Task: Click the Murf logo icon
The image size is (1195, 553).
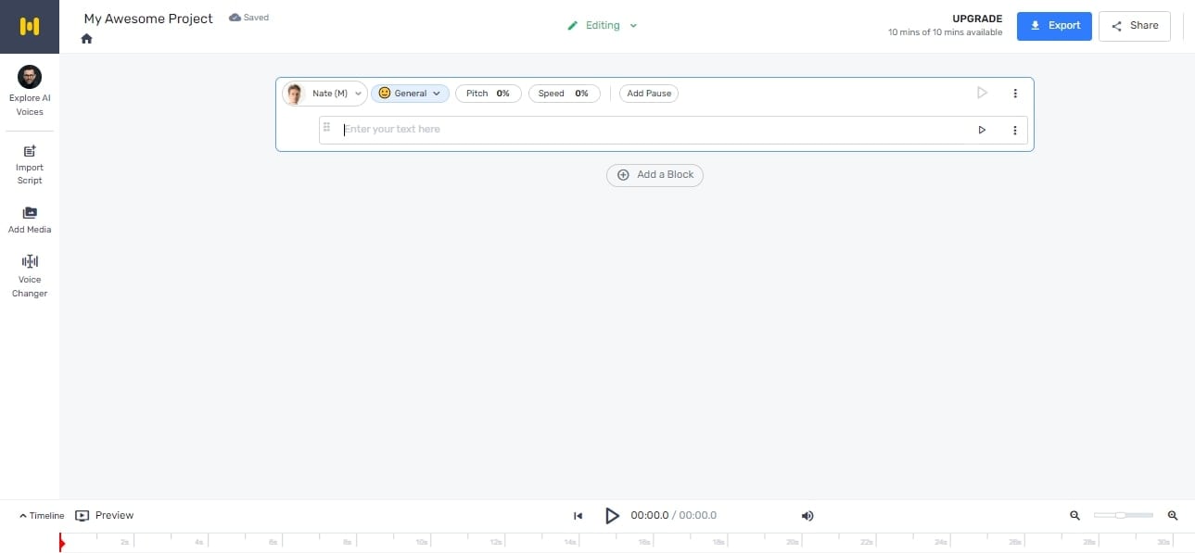Action: click(30, 26)
